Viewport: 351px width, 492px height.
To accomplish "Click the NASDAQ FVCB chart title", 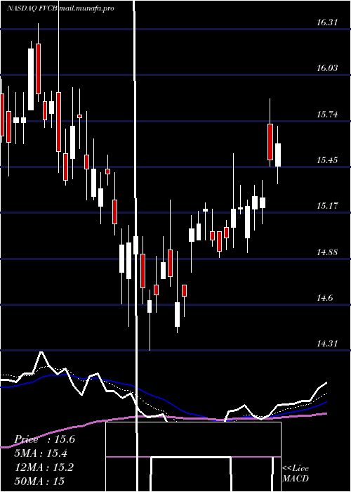I will (60, 8).
